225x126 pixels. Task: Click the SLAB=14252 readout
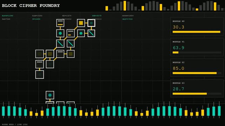(x=37, y=16)
